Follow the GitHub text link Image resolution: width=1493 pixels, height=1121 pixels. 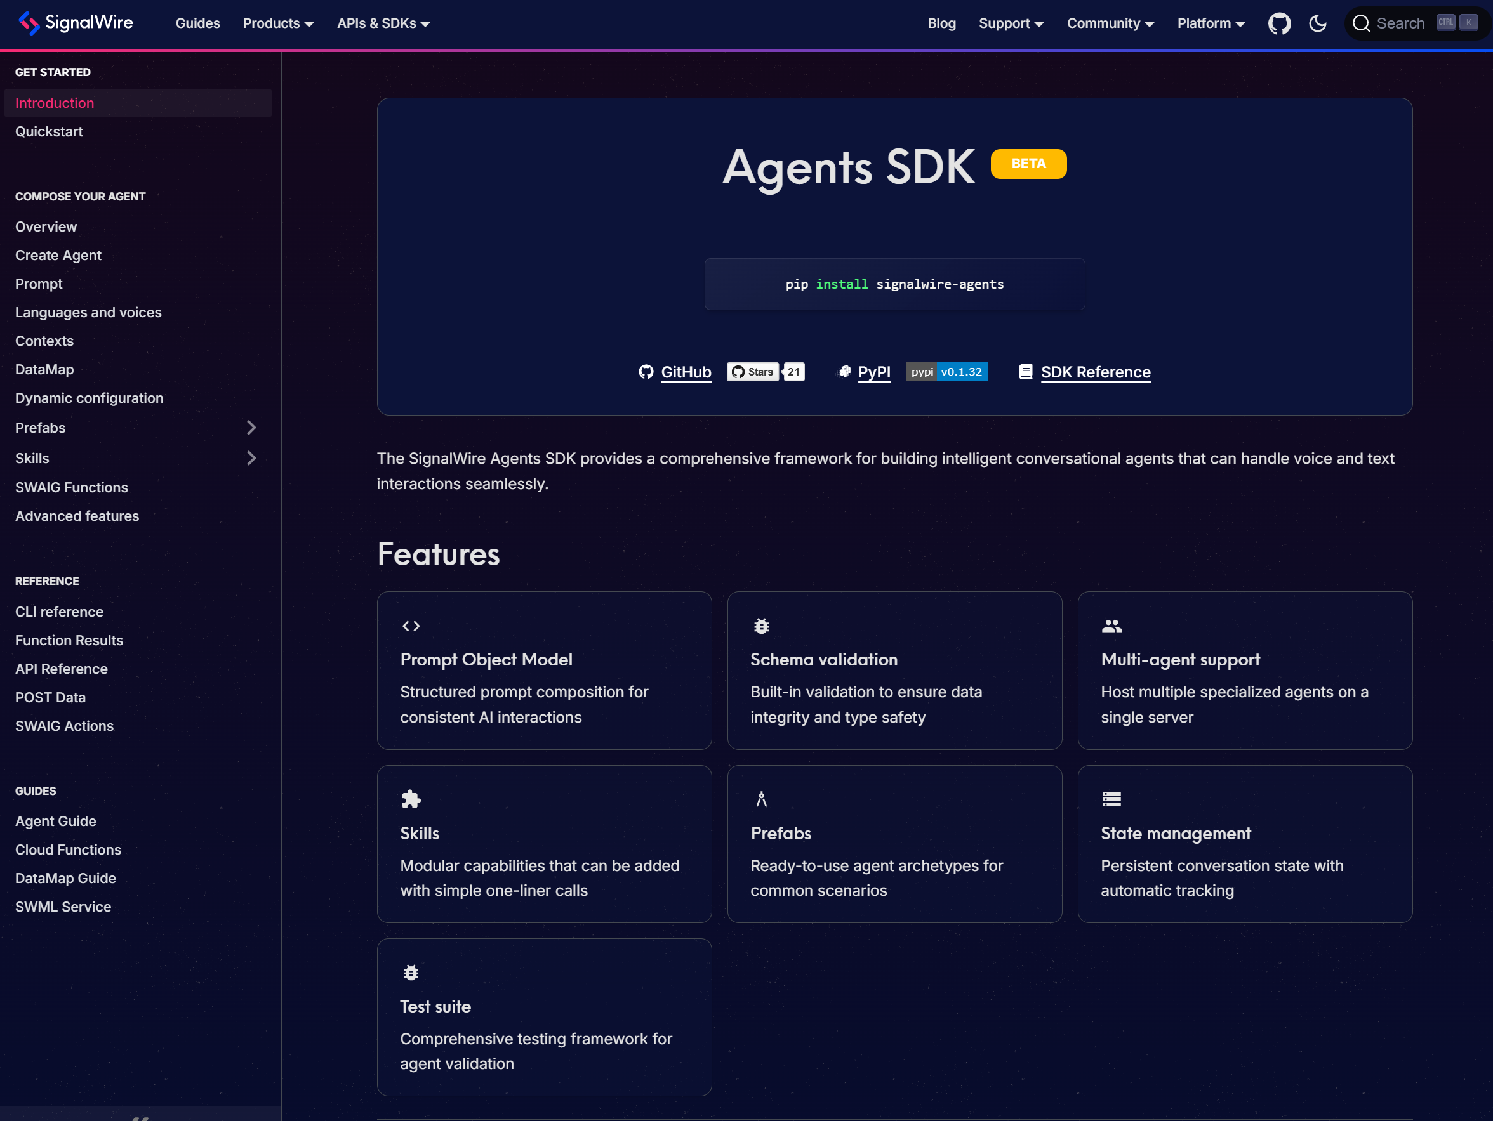[x=686, y=372]
